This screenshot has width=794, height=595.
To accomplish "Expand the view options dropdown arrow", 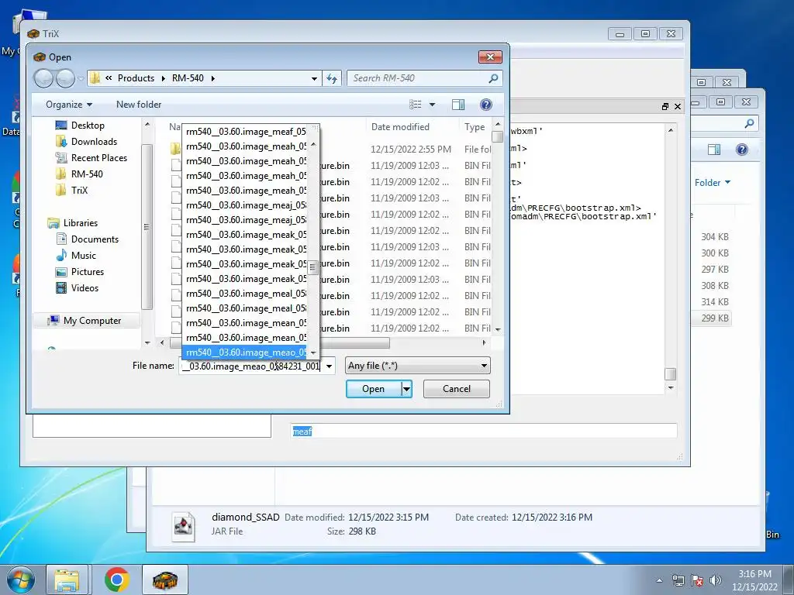I will 432,105.
